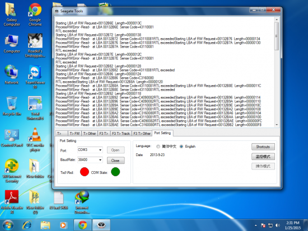Screen dimensions: 308x231
Task: Click the red Txd\Rxd indicator circle
Action: point(85,172)
